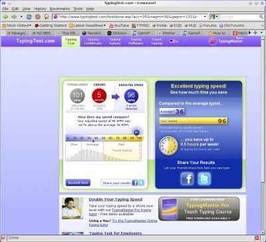
Task: Open the Help menu
Action: [x=90, y=9]
